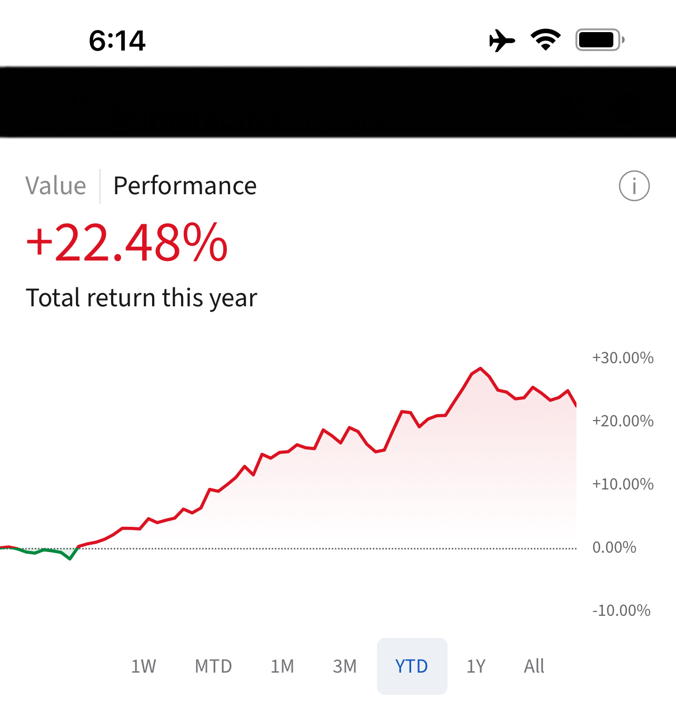The height and width of the screenshot is (710, 676).
Task: Tap the Total return this year label
Action: click(x=141, y=298)
